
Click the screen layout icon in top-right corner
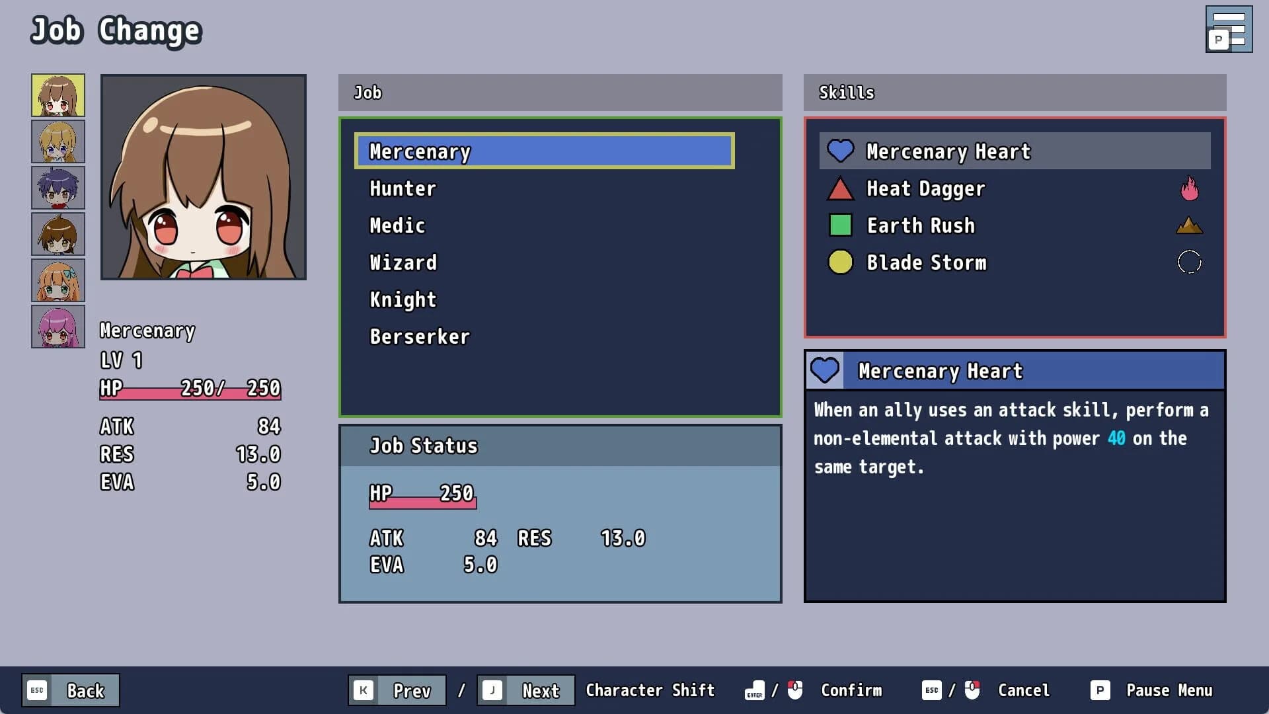[1229, 28]
